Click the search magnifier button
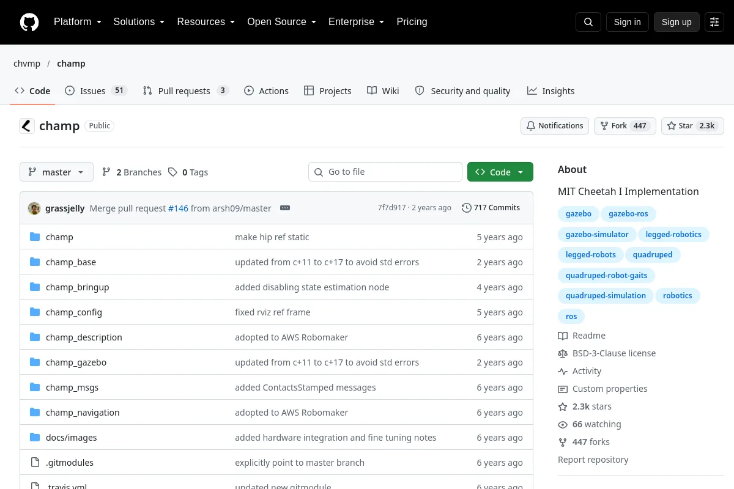The height and width of the screenshot is (489, 734). (588, 22)
